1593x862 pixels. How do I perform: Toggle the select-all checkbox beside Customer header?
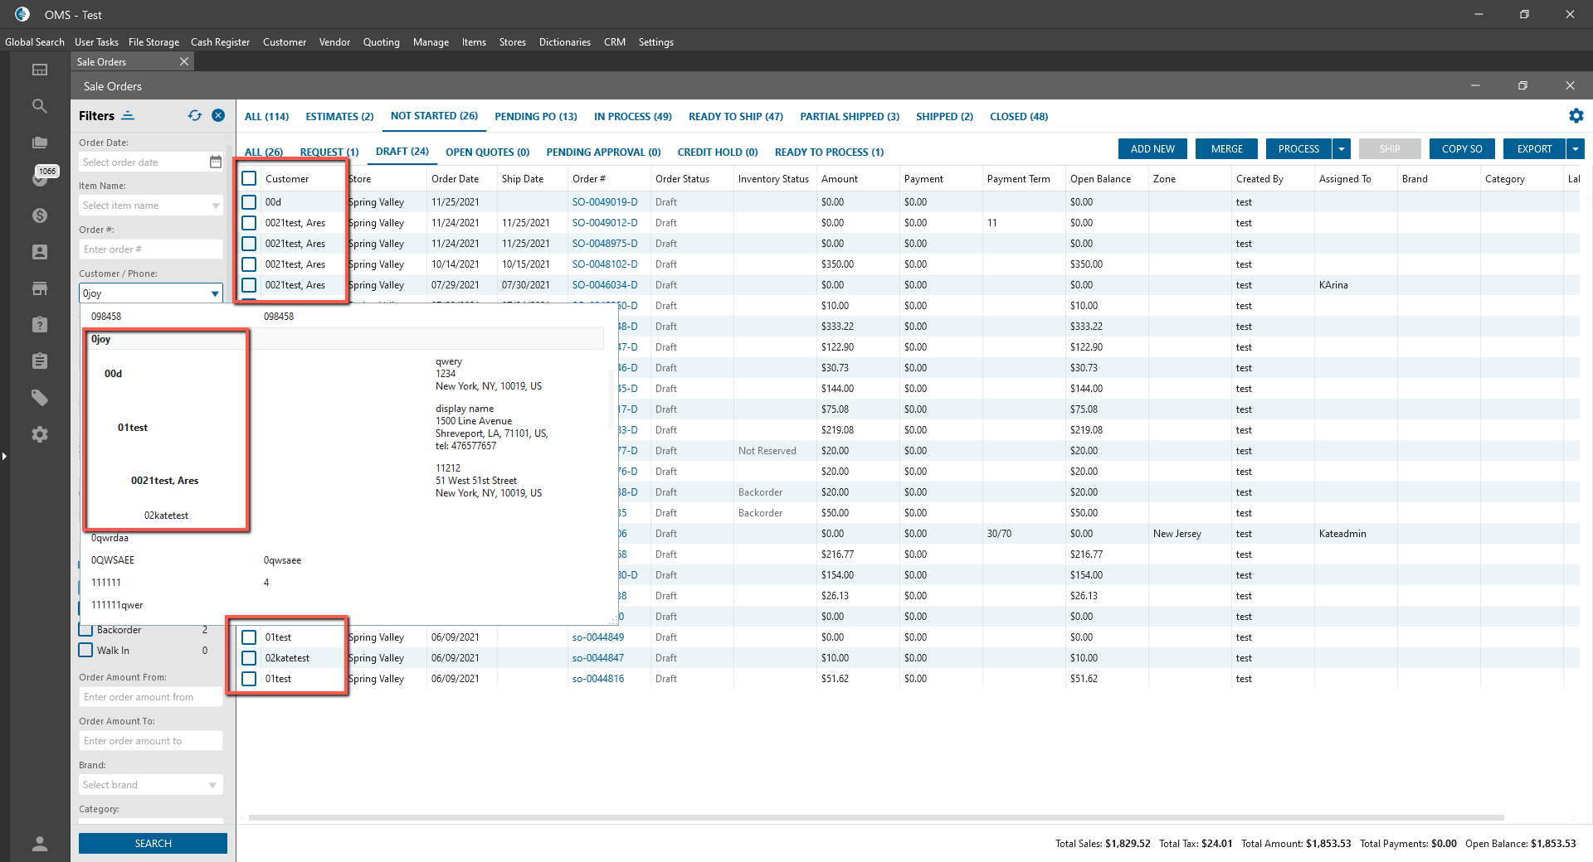(249, 178)
